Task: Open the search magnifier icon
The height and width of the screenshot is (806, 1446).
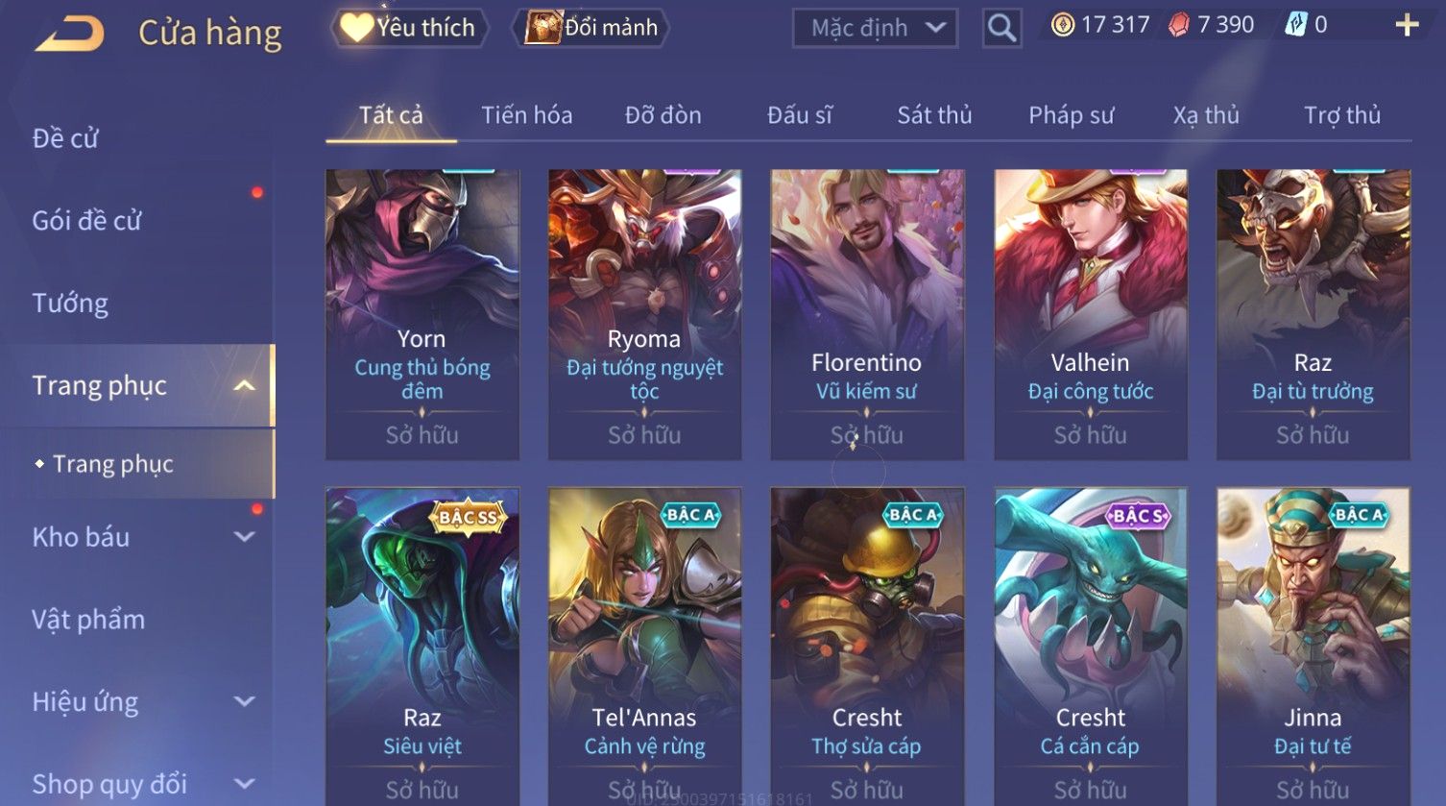Action: tap(1001, 28)
